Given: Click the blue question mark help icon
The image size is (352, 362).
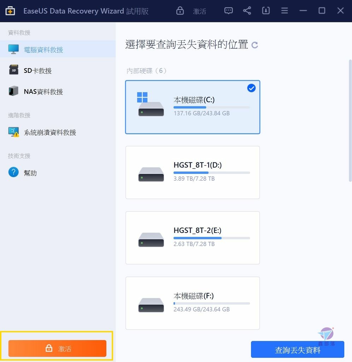Looking at the screenshot, I should (13, 172).
